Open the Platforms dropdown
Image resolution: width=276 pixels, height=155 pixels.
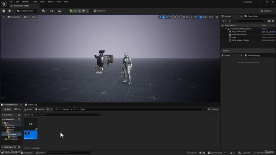(100, 11)
